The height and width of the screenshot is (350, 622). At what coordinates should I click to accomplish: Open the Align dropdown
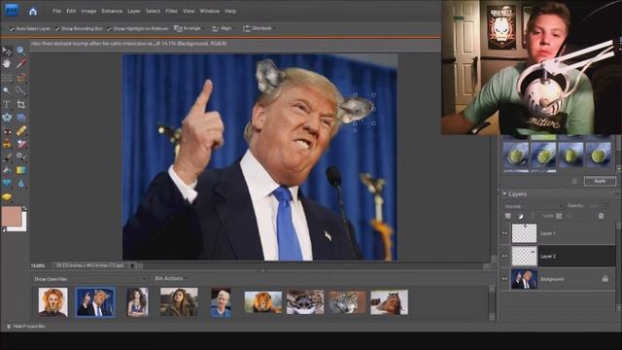pos(223,28)
